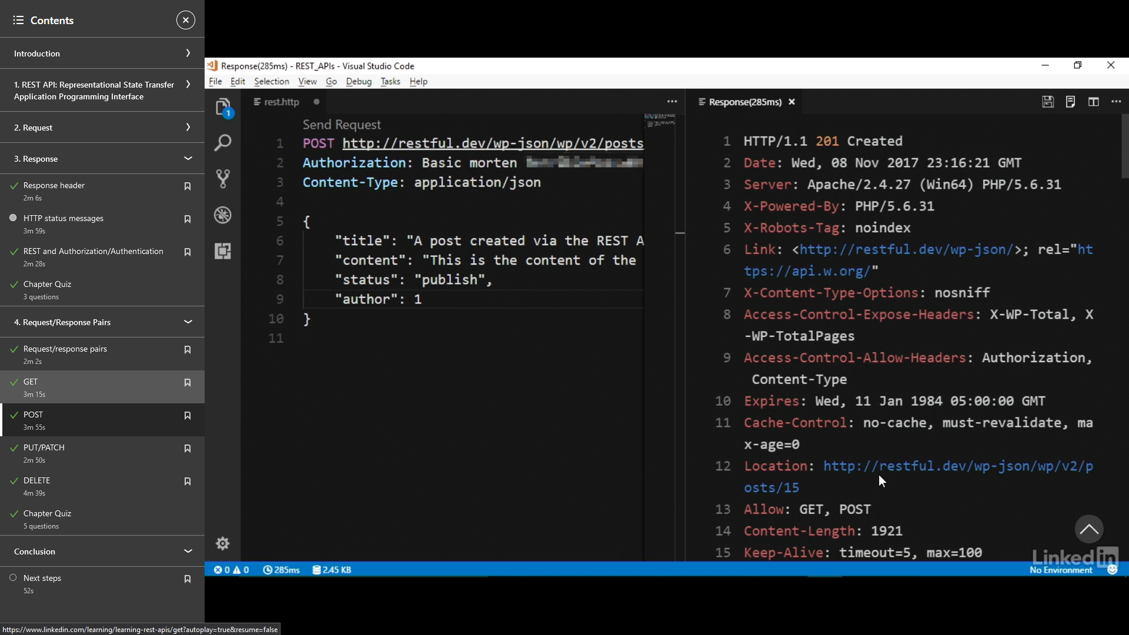Close the Response(285ms) tab

coord(791,102)
